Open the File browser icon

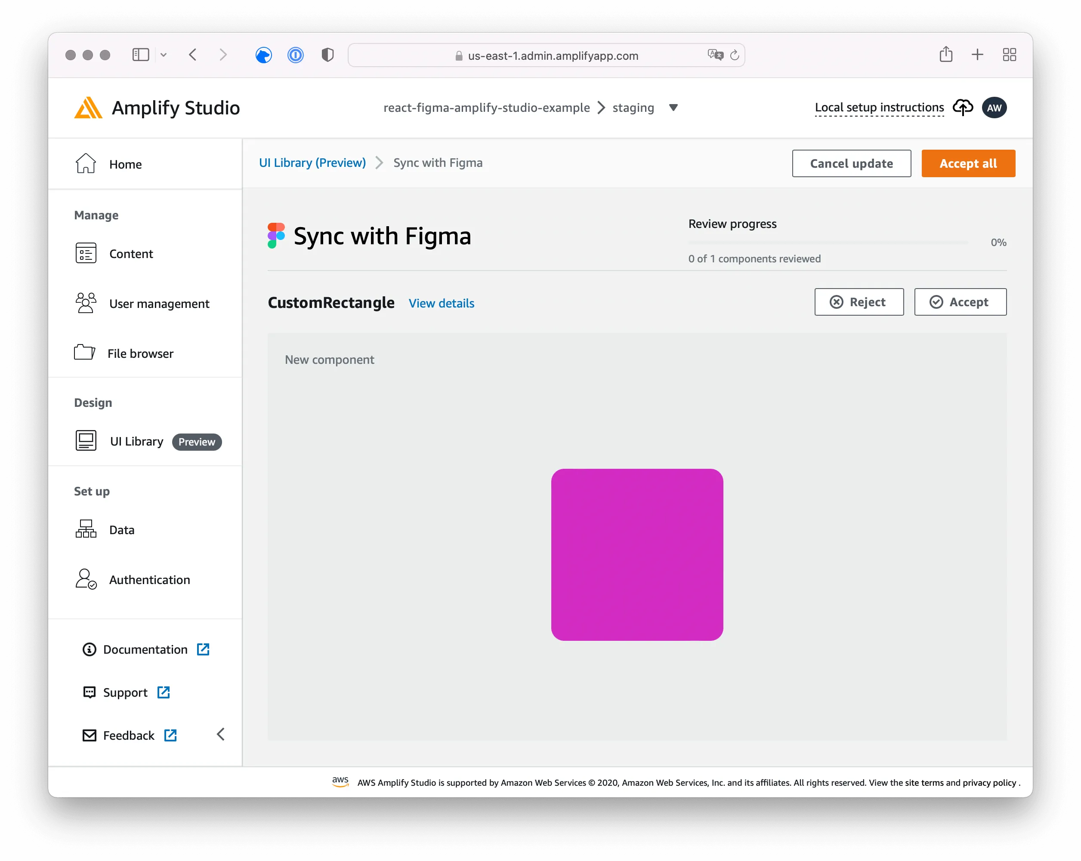pyautogui.click(x=85, y=353)
